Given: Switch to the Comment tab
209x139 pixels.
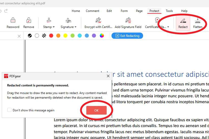Looking at the screenshot, I should [92, 11].
